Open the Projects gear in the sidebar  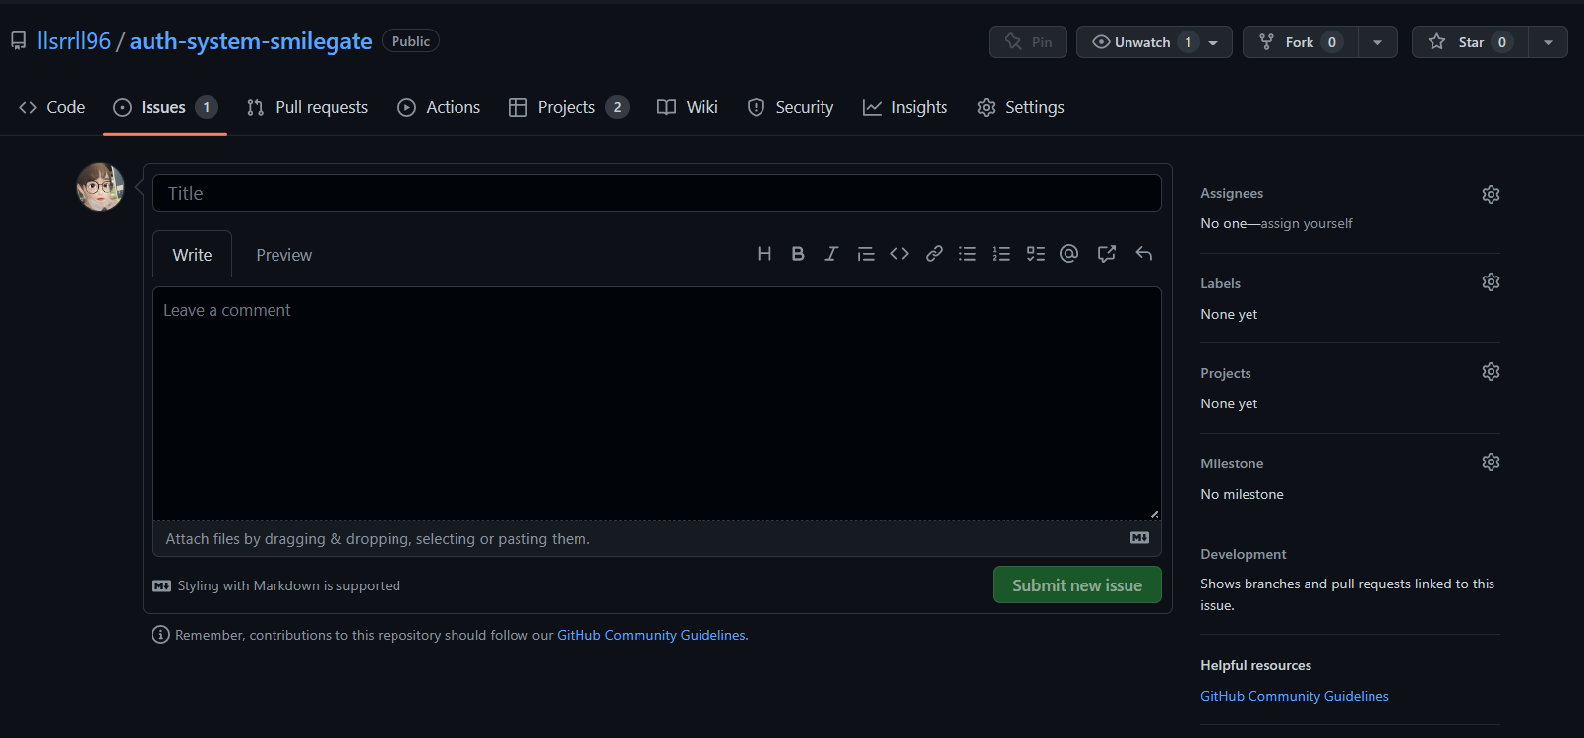pyautogui.click(x=1491, y=372)
